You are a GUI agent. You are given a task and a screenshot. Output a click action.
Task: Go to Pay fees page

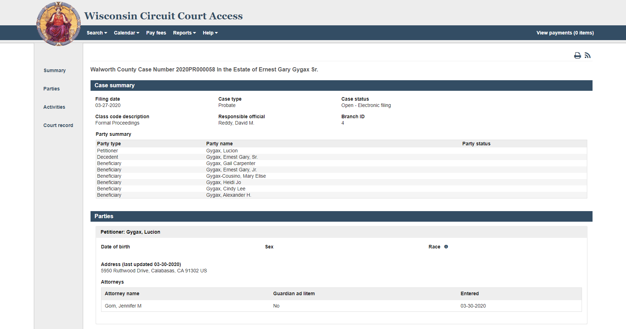(x=156, y=33)
